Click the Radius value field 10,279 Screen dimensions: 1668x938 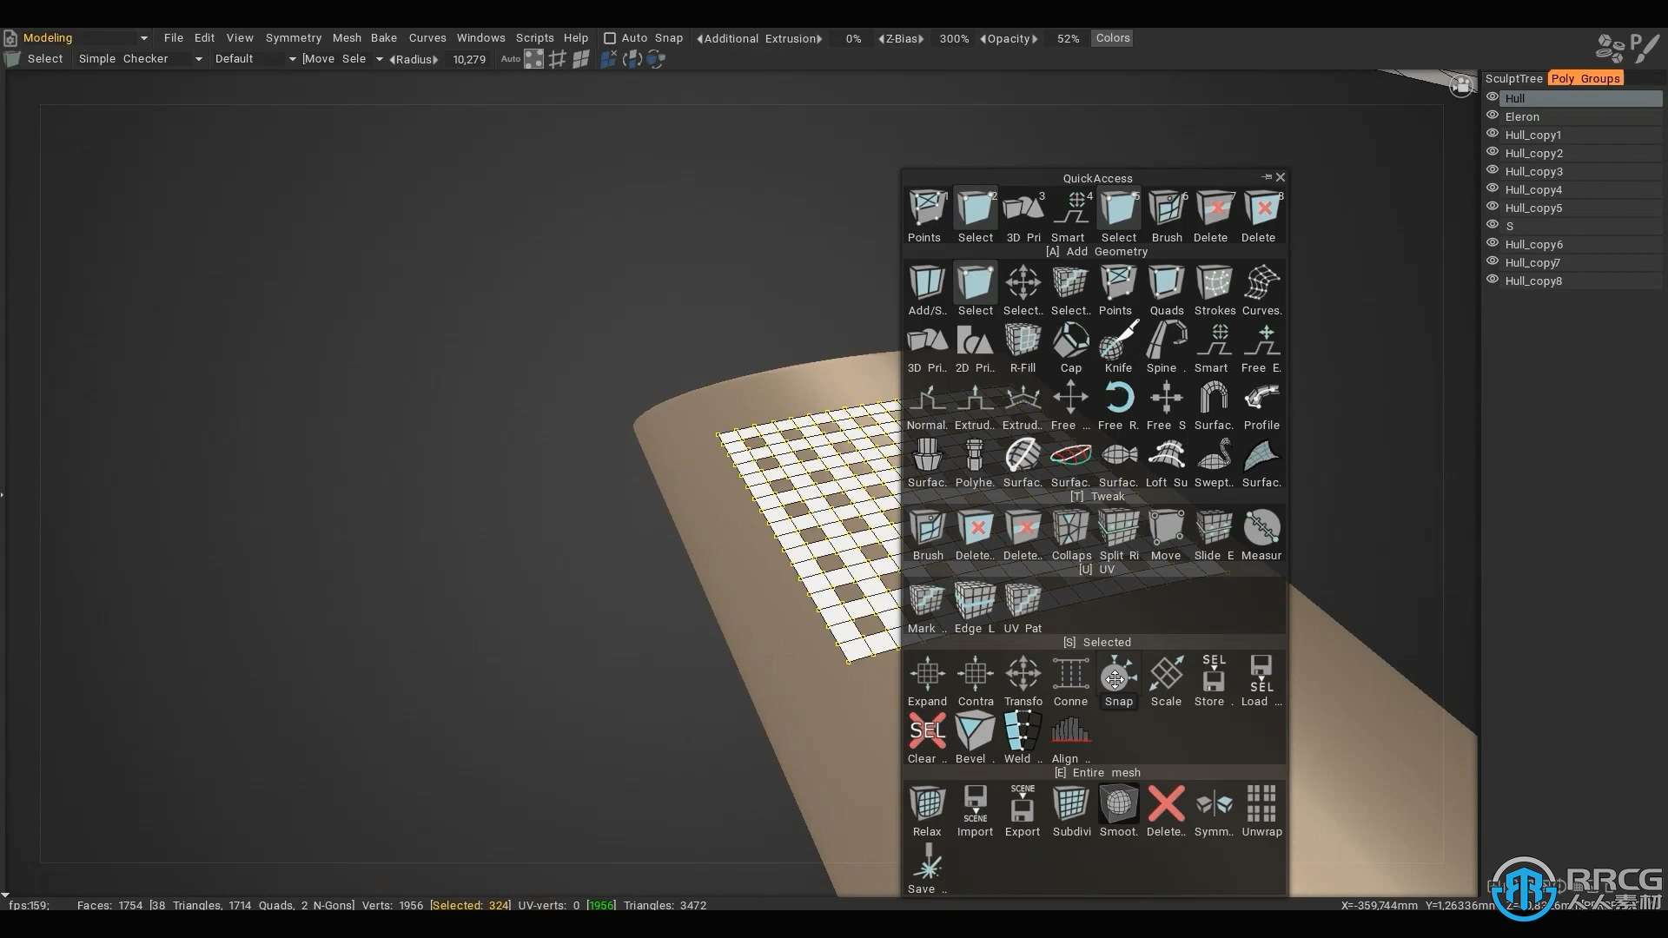tap(469, 60)
